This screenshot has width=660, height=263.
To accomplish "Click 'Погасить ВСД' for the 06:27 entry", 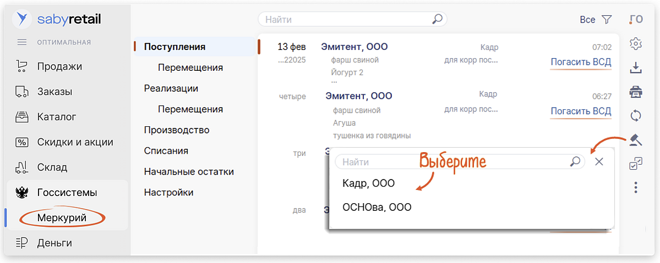I will tap(581, 111).
